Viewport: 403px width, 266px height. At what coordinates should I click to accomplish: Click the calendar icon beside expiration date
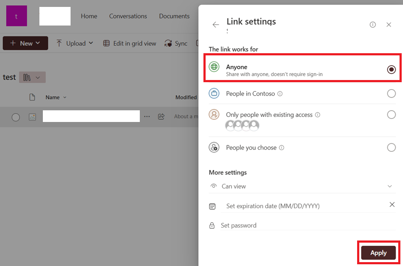point(213,206)
